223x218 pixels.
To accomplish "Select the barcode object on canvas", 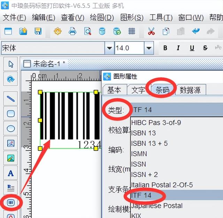I will point(70,120).
